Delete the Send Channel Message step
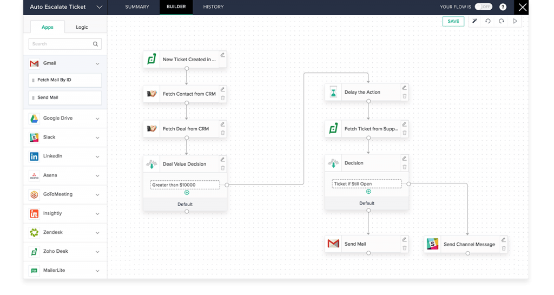 (504, 248)
